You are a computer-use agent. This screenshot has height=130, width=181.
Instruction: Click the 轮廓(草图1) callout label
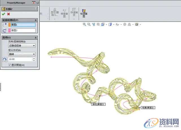click(148, 108)
